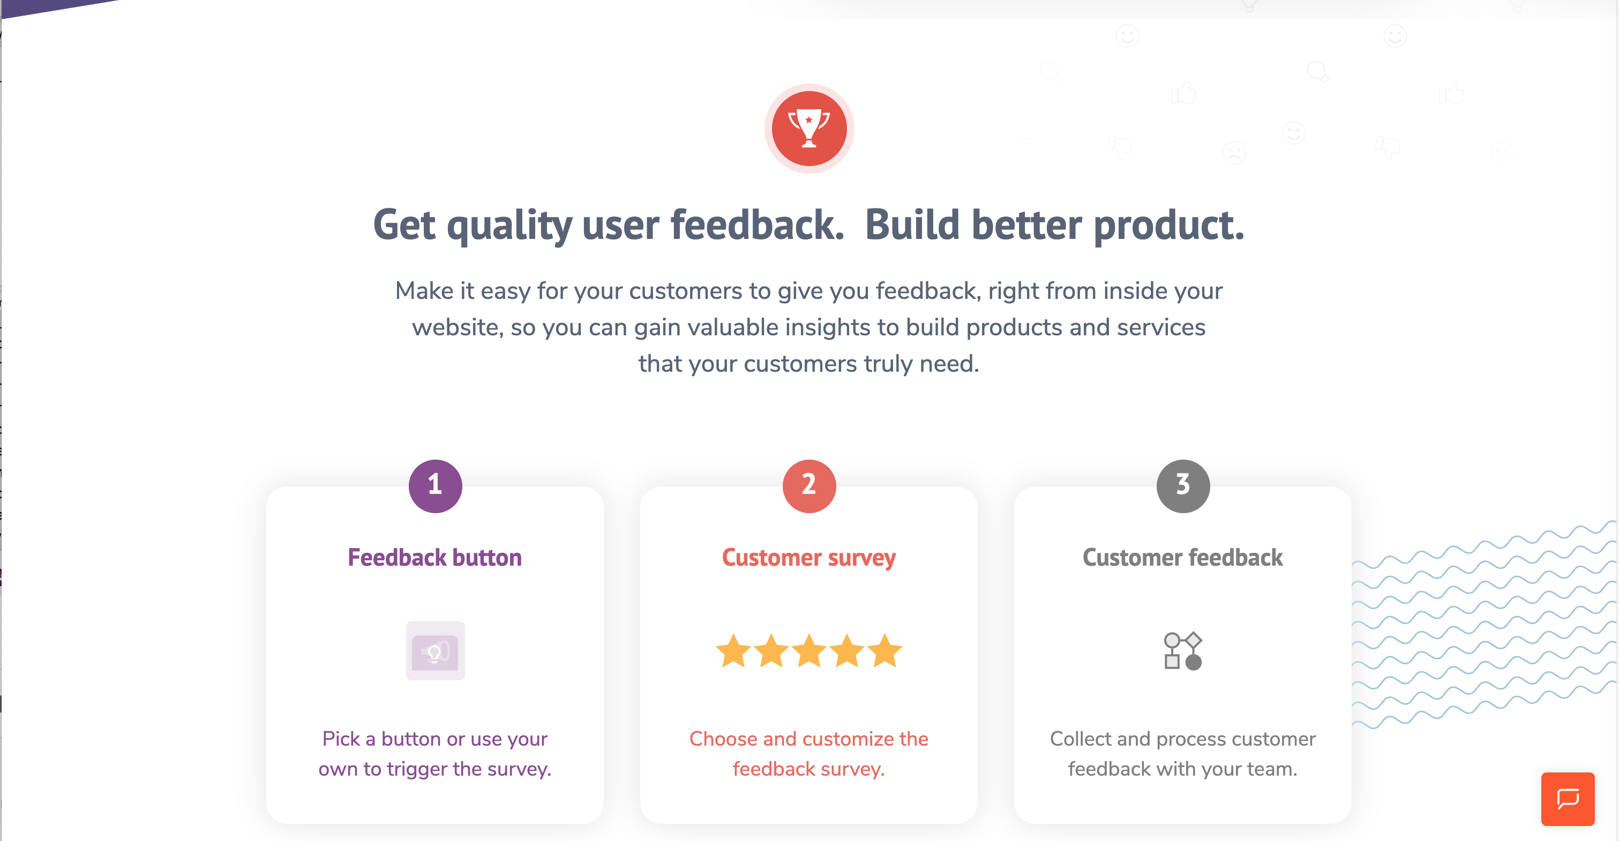Click the "Make it easy for your customers" paragraph
This screenshot has width=1619, height=841.
(809, 327)
